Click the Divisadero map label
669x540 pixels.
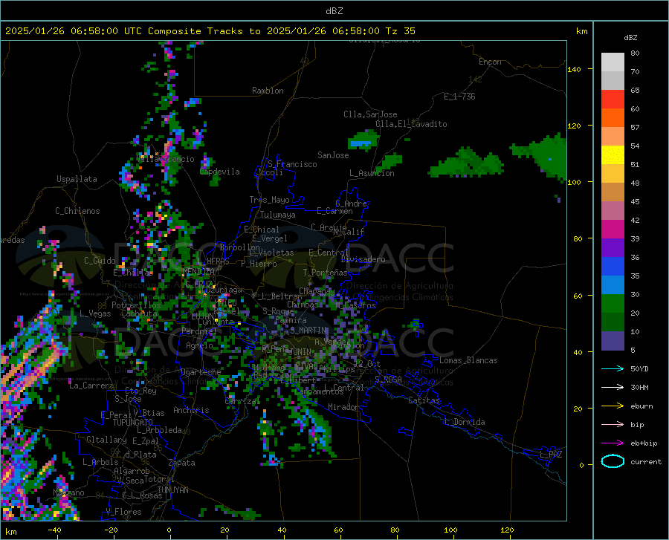363,259
